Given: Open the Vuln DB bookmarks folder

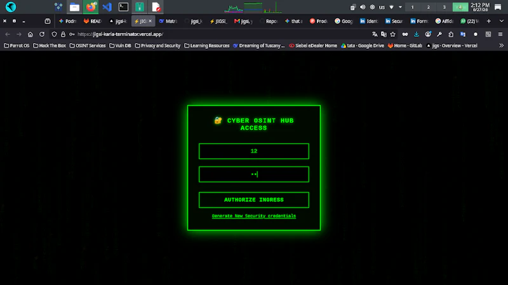Looking at the screenshot, I should (120, 46).
